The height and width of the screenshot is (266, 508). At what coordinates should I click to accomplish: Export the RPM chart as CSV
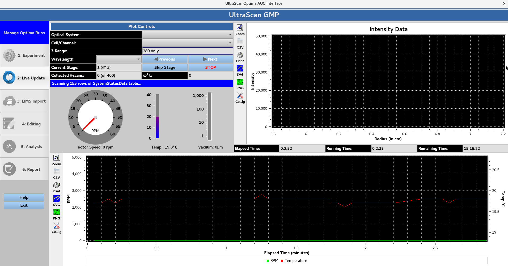click(56, 173)
